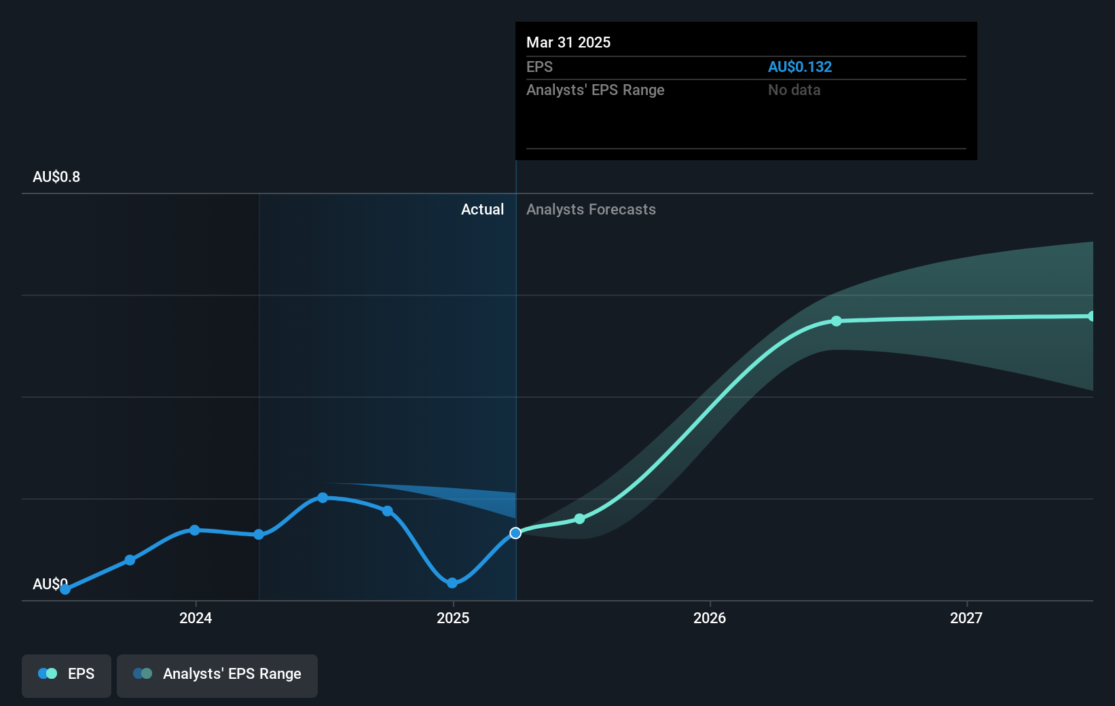This screenshot has height=706, width=1115.
Task: Toggle the EPS legend button
Action: pyautogui.click(x=67, y=675)
